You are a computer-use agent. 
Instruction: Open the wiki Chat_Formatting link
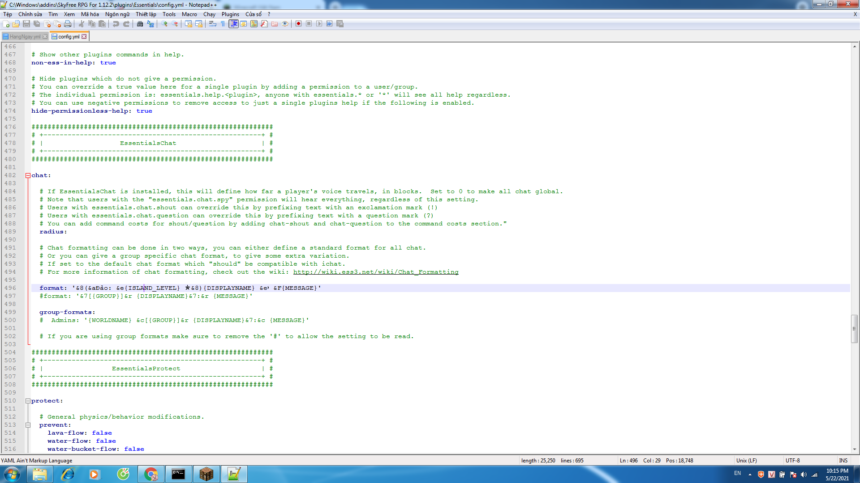[376, 272]
